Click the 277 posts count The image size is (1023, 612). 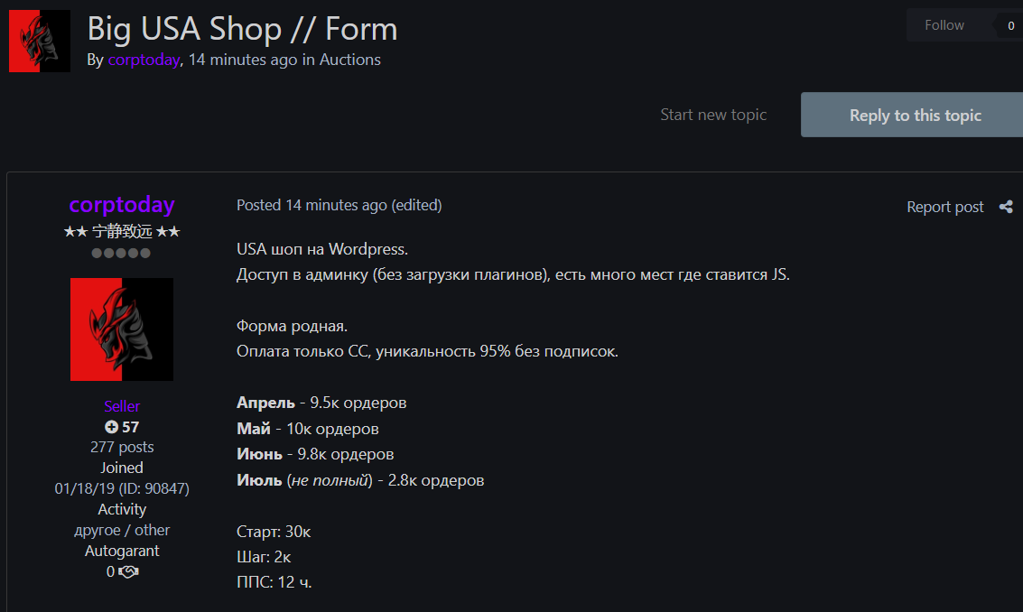click(x=122, y=447)
